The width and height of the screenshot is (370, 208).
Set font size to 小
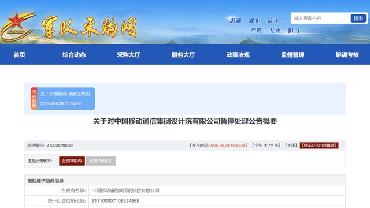coord(276,146)
